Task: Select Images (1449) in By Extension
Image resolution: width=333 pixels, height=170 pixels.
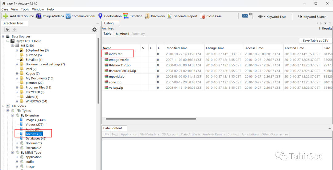Action: click(x=35, y=120)
